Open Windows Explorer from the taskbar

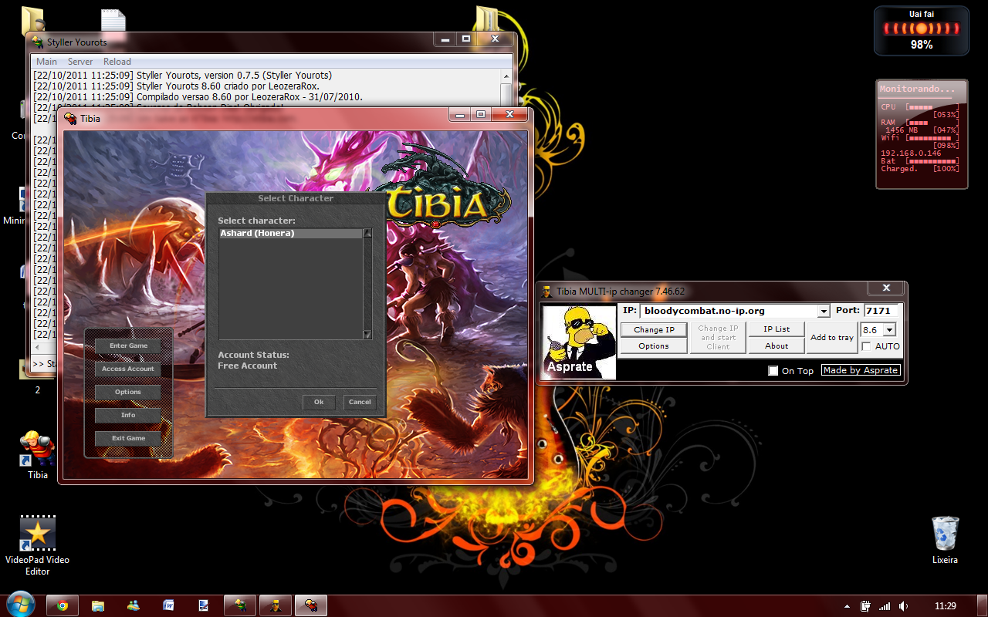tap(98, 605)
